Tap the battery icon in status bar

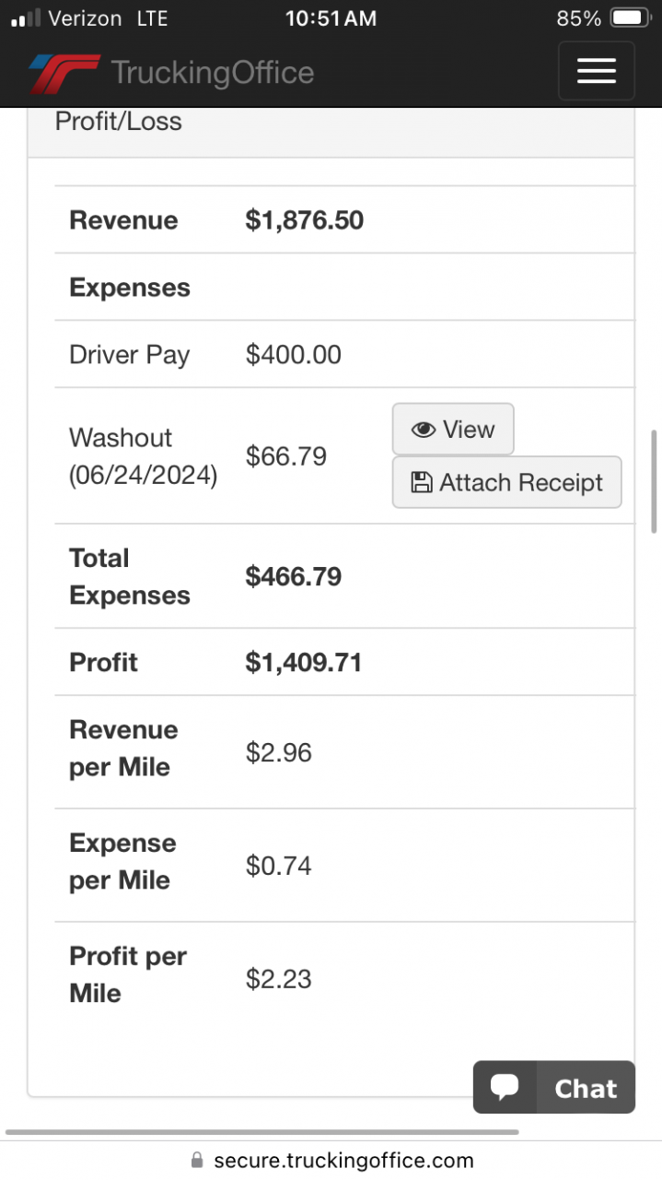631,18
